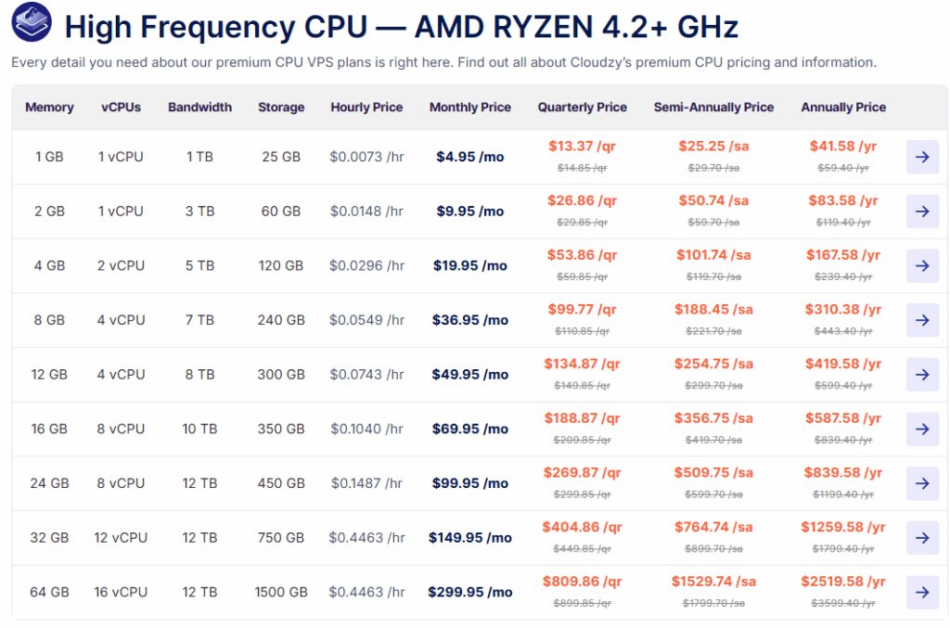Click the $4.95 /mo monthly price

[469, 157]
